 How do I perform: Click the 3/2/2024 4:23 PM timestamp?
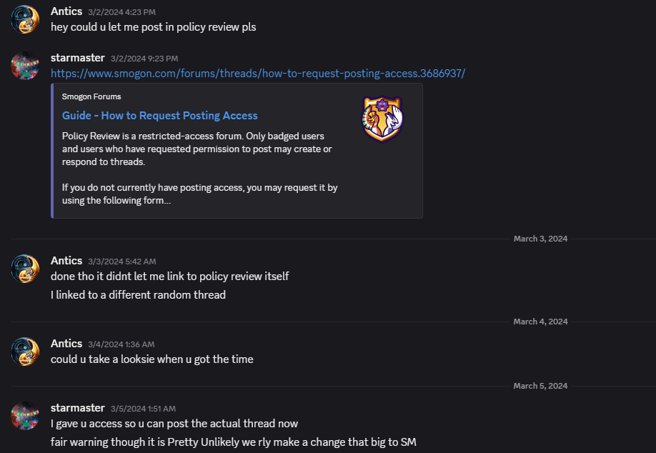[121, 12]
